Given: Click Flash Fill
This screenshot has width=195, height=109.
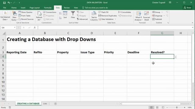Looking at the screenshot, I should (x=104, y=12).
